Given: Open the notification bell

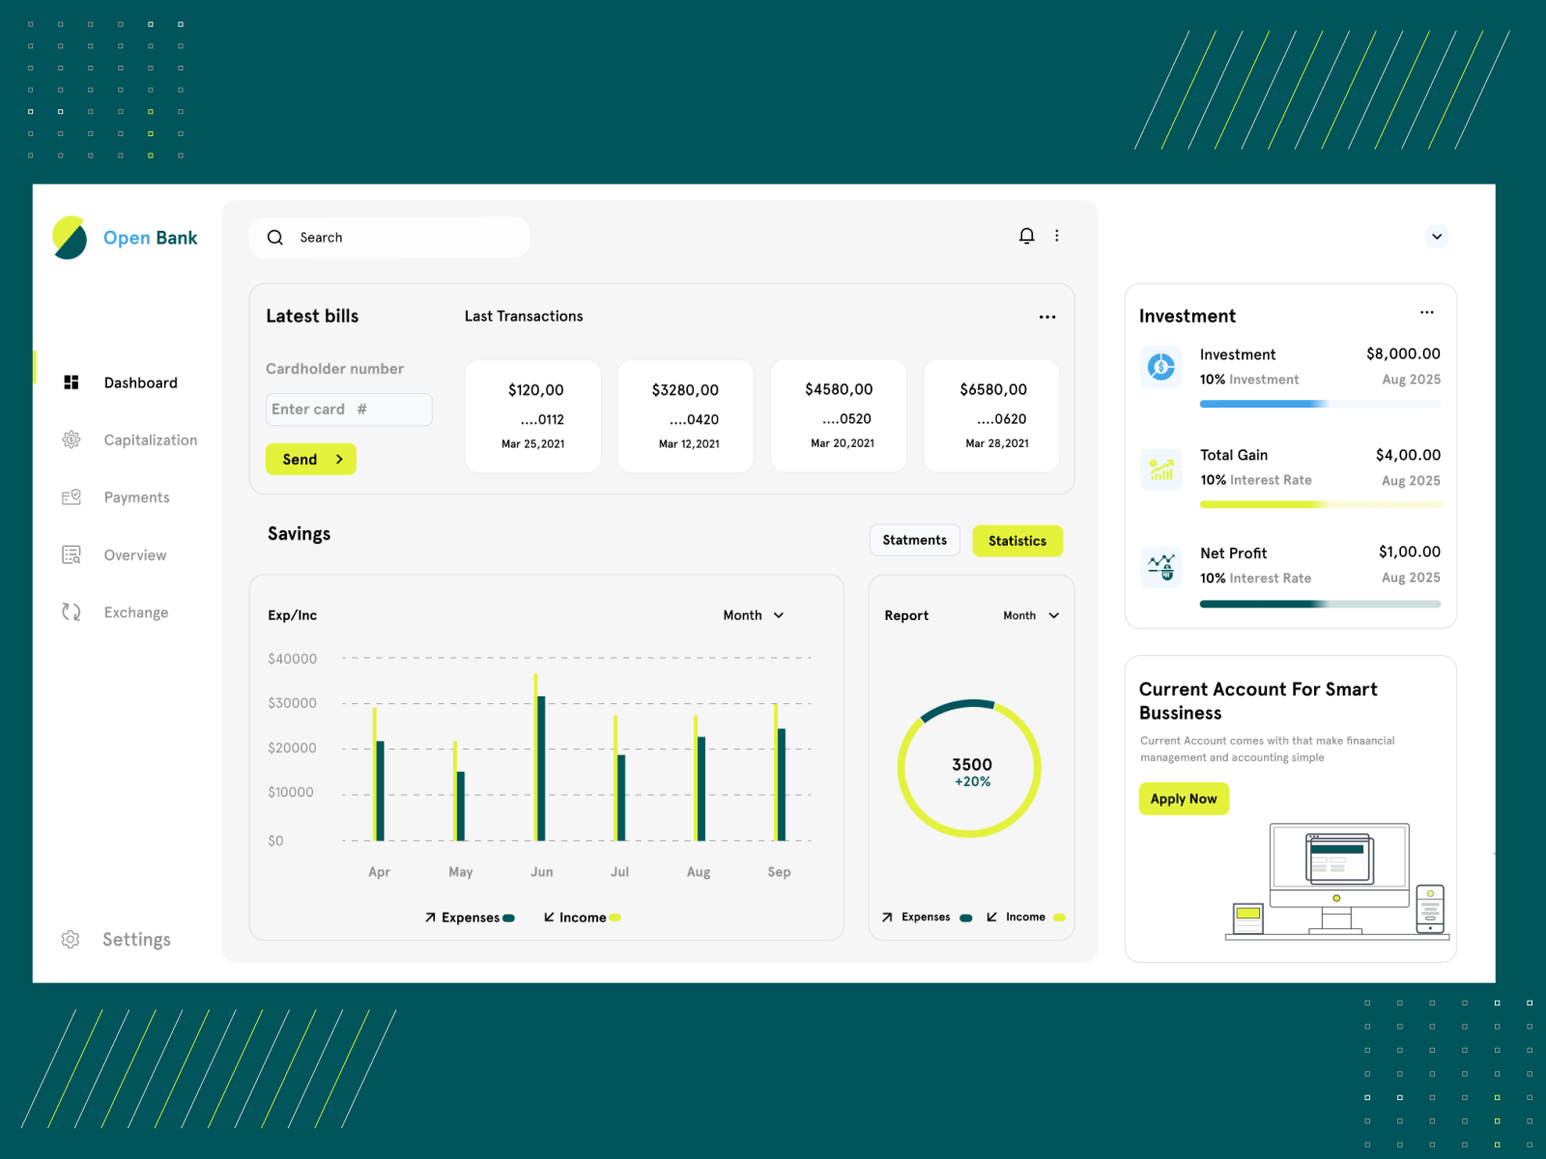Looking at the screenshot, I should (x=1026, y=236).
